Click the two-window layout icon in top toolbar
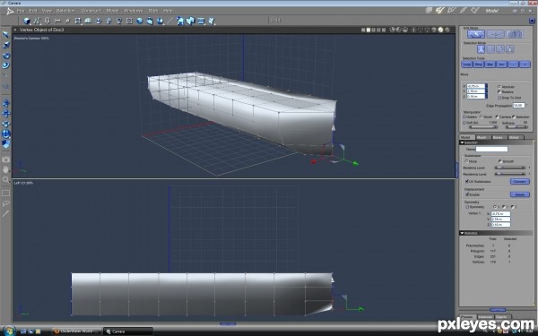This screenshot has width=538, height=336. coord(369,30)
